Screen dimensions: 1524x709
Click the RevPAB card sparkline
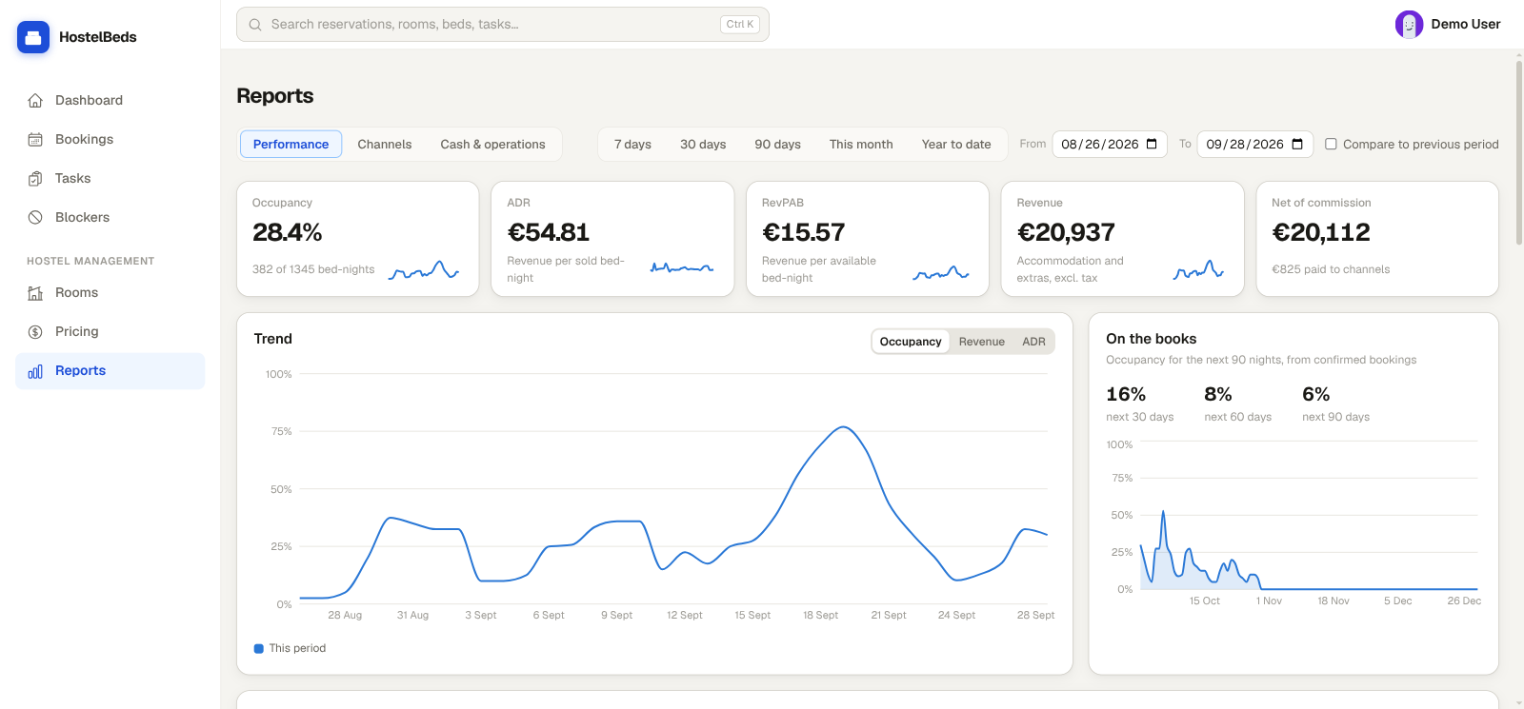point(941,273)
